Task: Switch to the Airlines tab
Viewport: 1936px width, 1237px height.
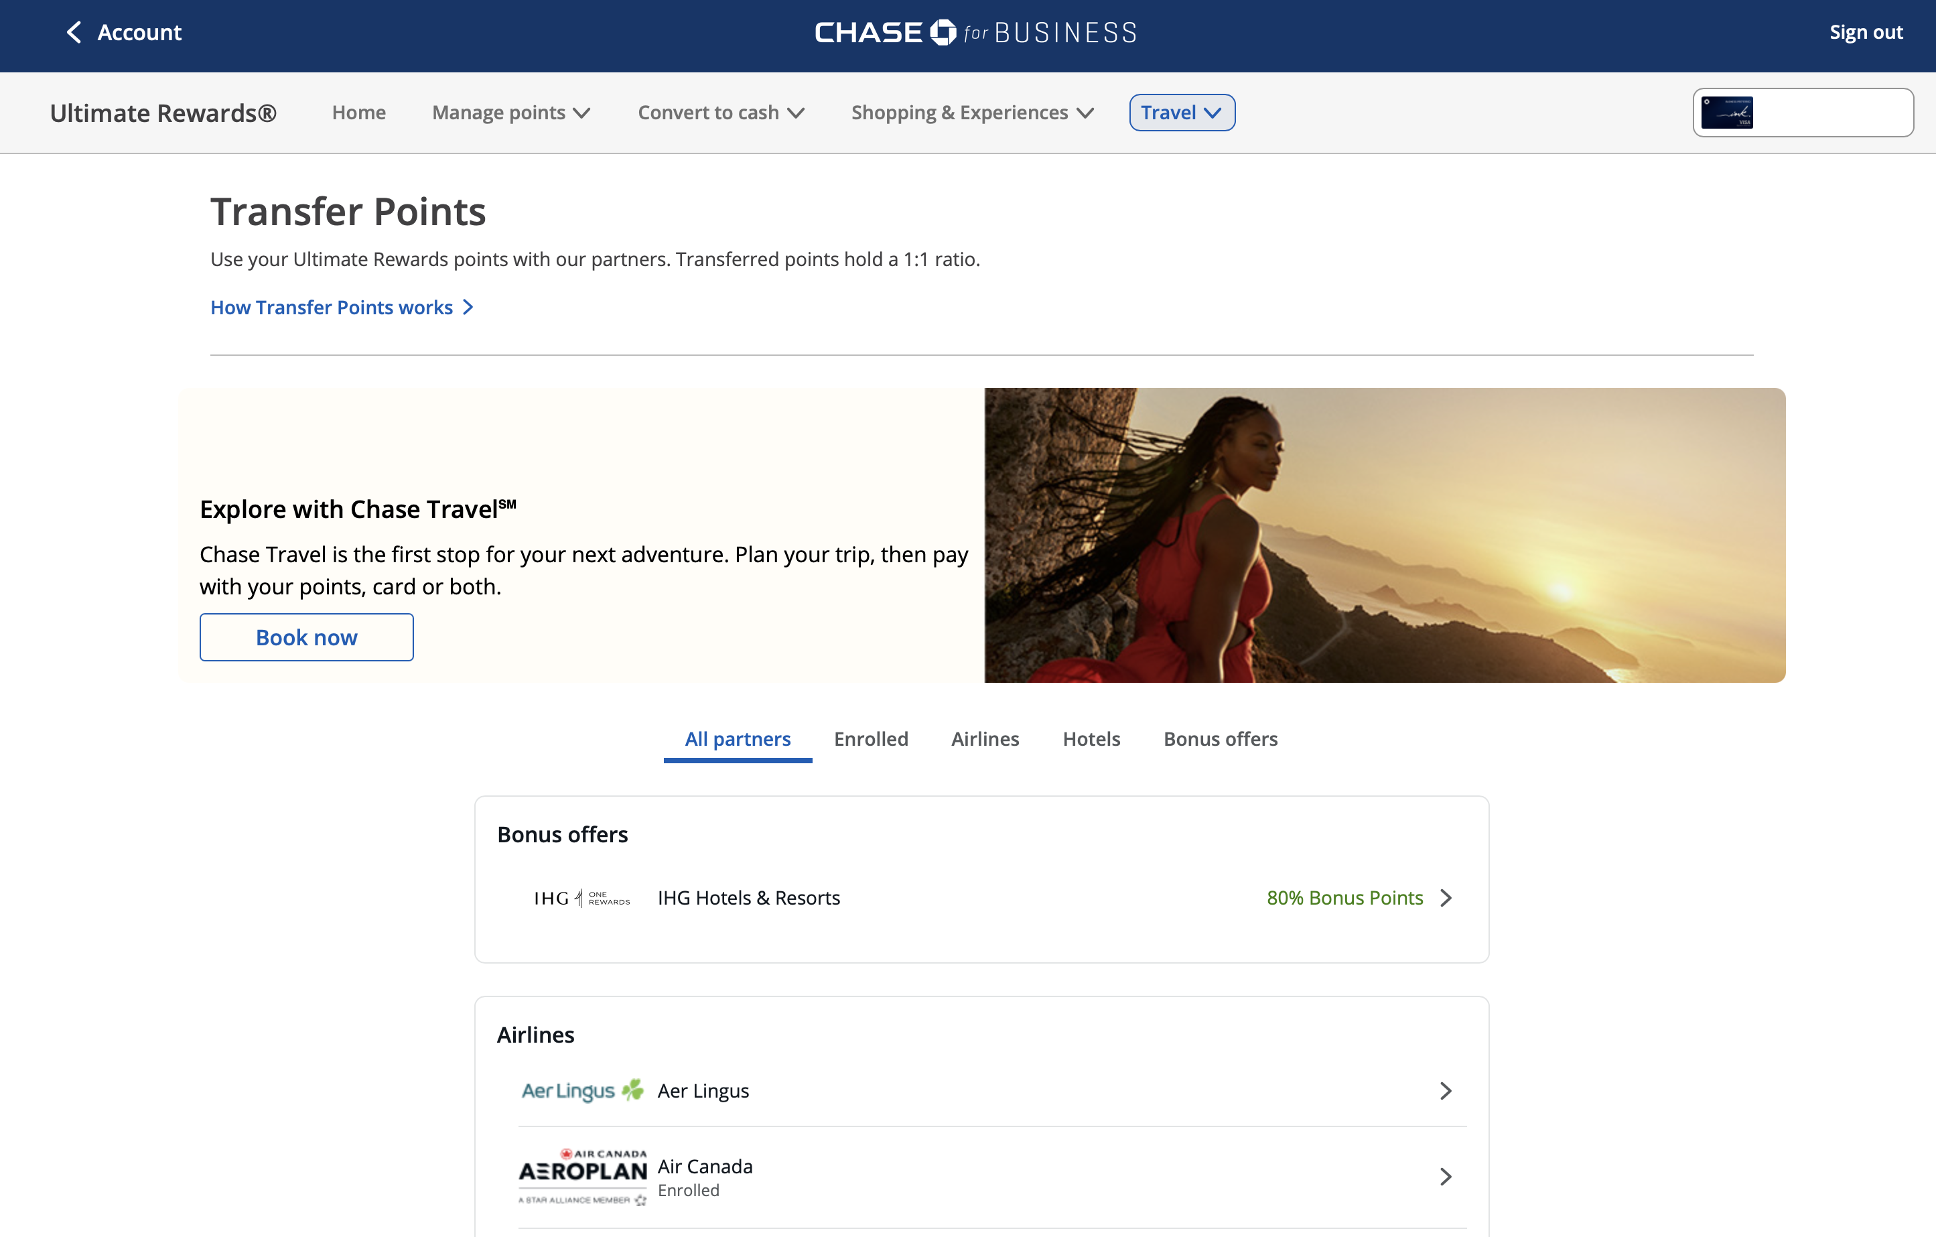Action: pyautogui.click(x=985, y=739)
